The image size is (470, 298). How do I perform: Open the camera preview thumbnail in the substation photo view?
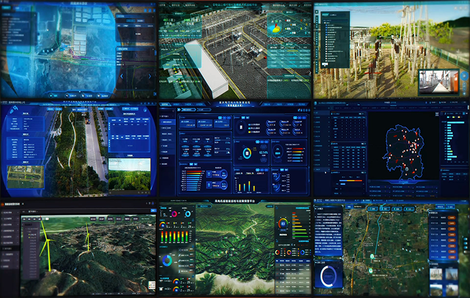click(x=438, y=82)
